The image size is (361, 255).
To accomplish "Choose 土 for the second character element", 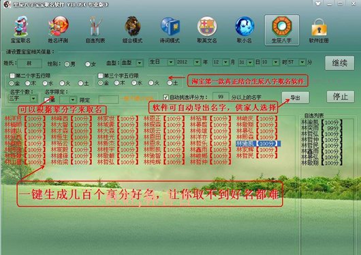I will click(80, 83).
